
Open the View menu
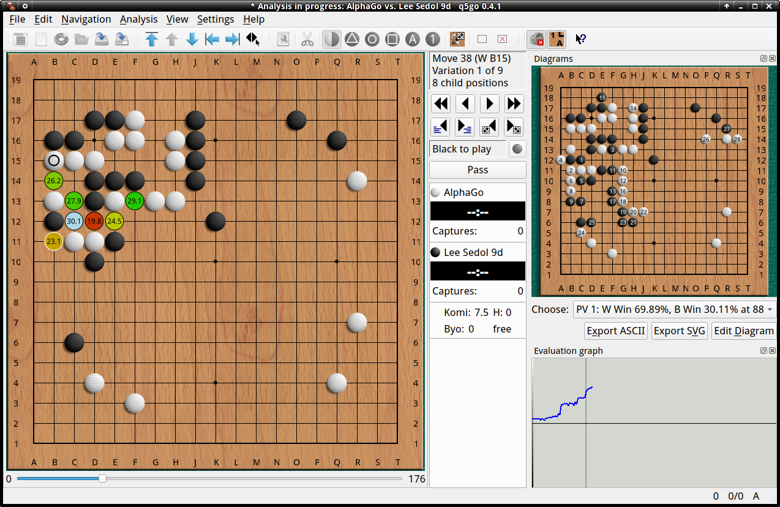click(x=178, y=20)
